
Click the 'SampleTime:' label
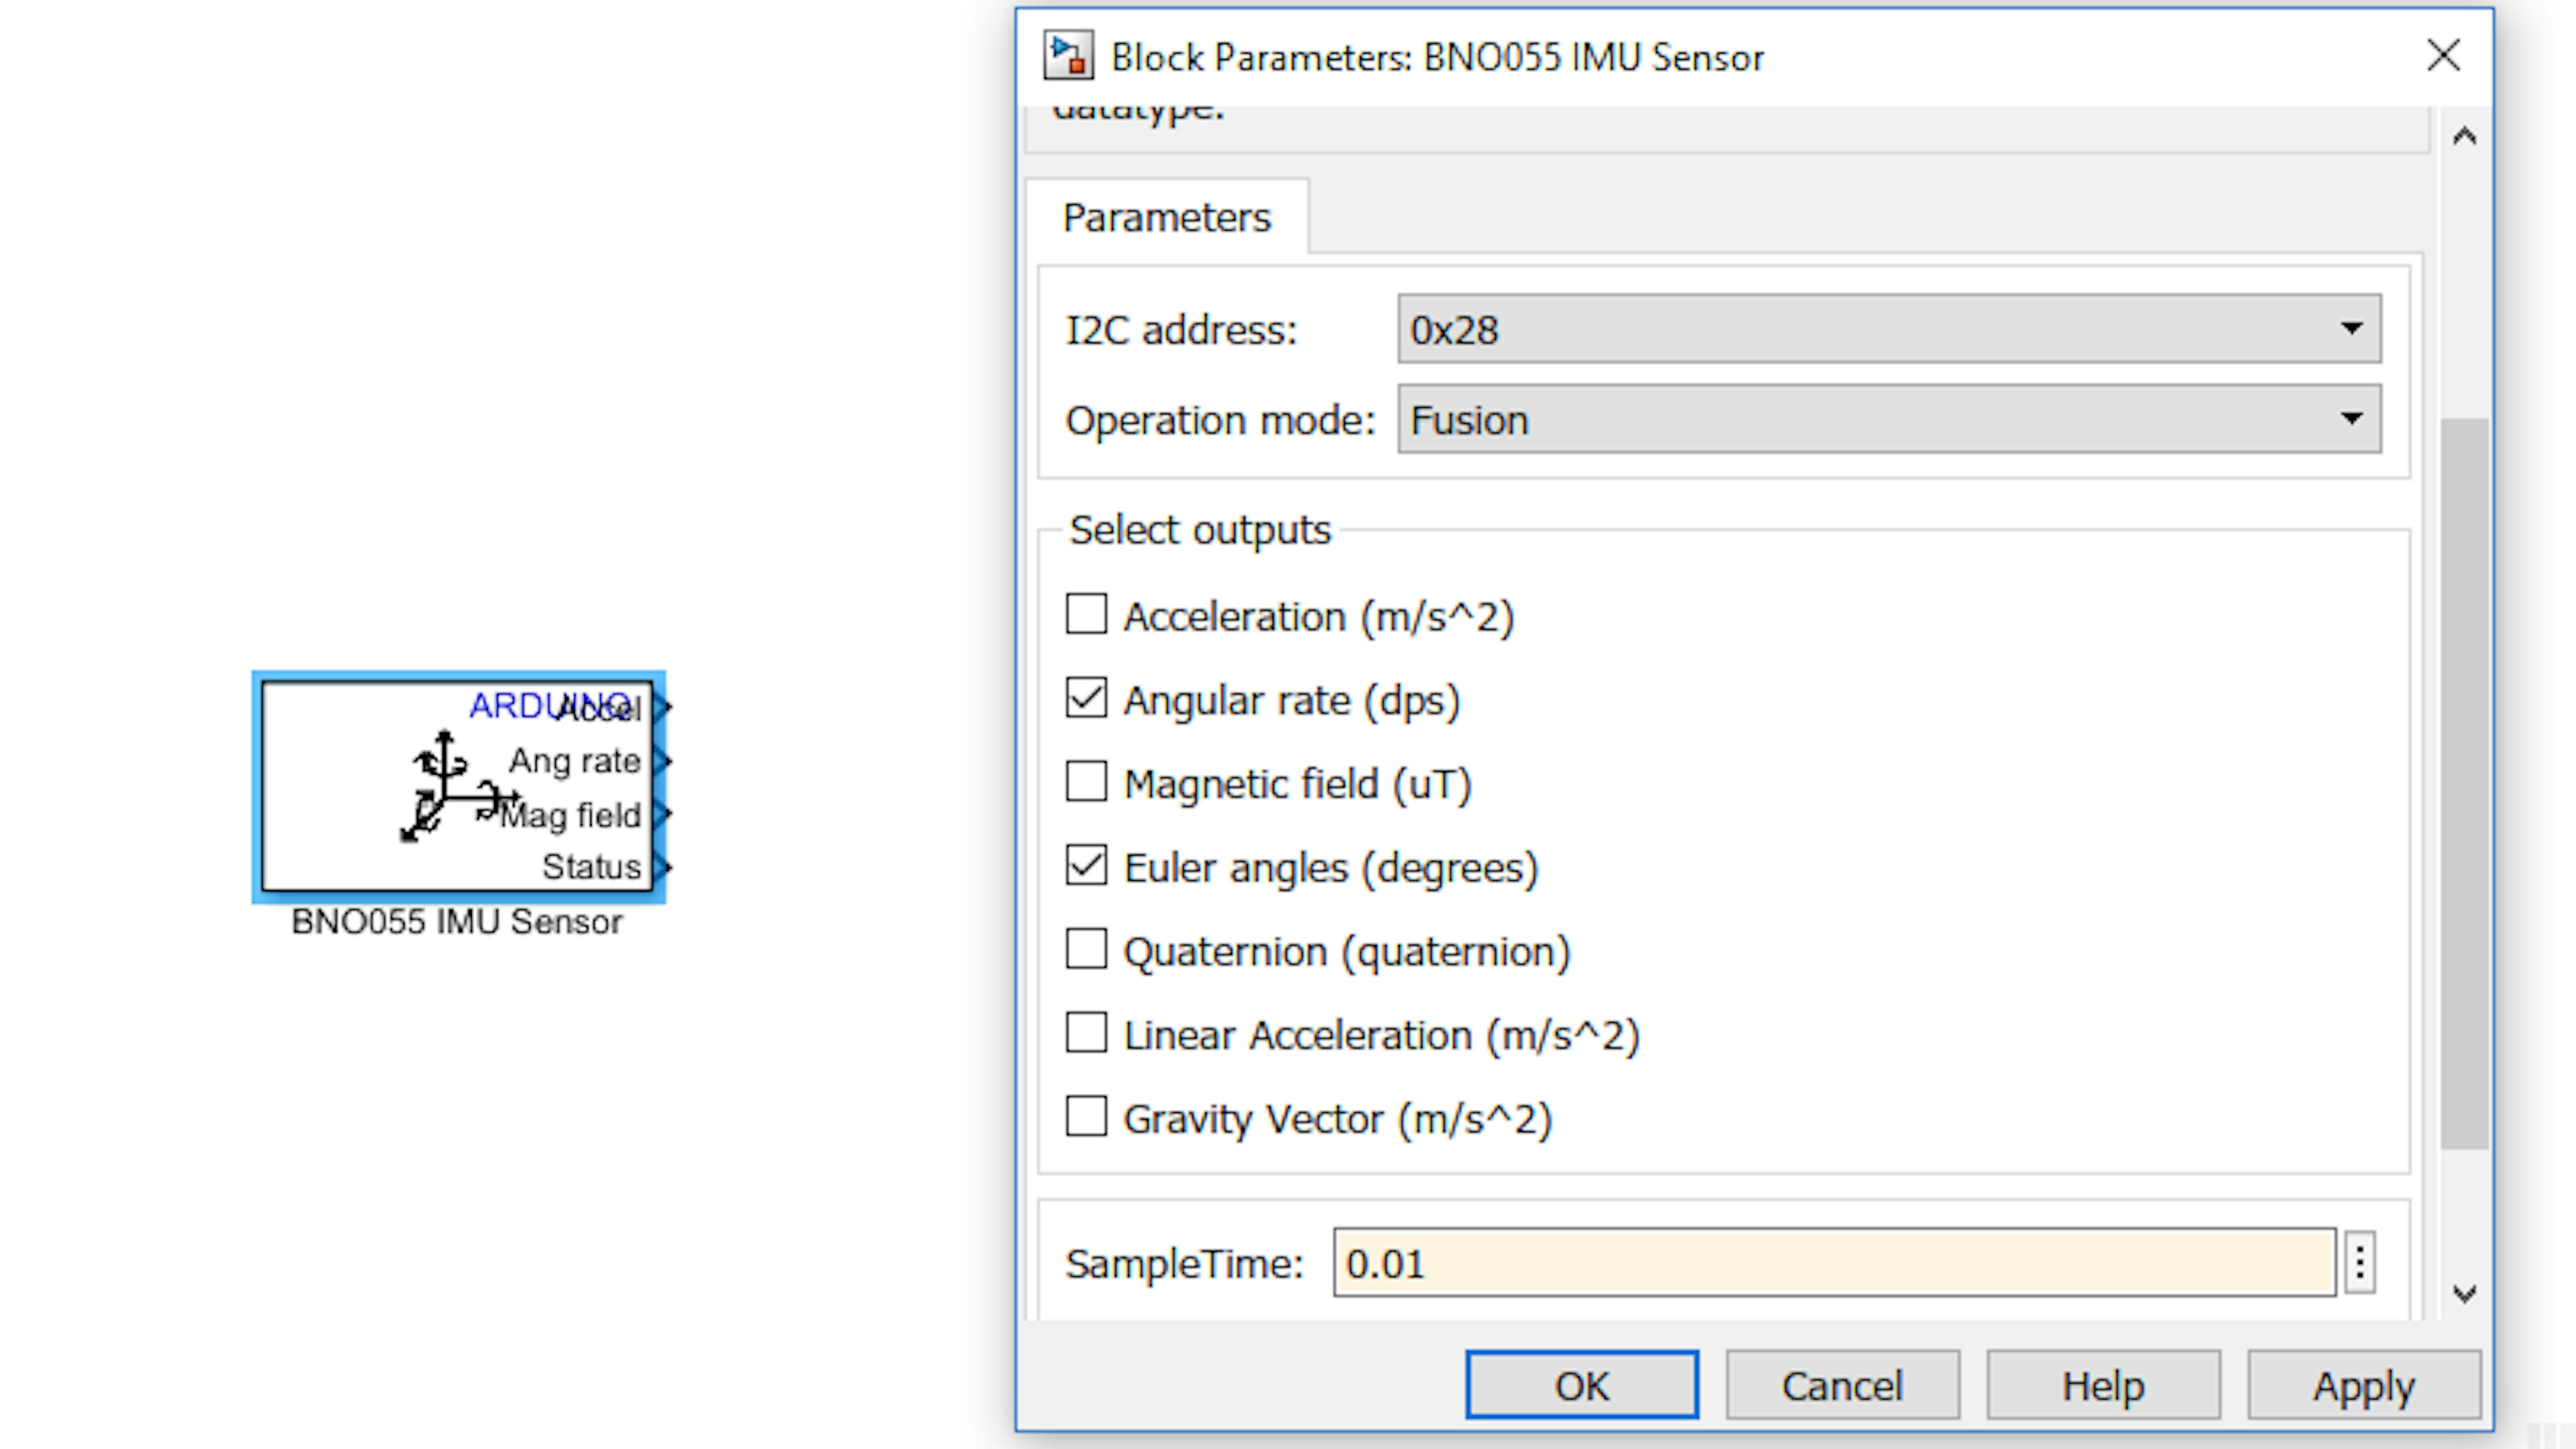(1185, 1264)
